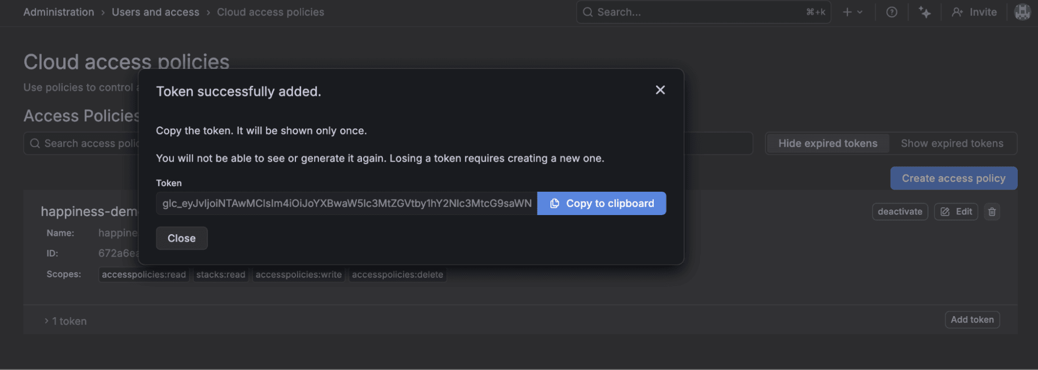Viewport: 1038px width, 370px height.
Task: Delete the policy with trash icon
Action: point(992,211)
